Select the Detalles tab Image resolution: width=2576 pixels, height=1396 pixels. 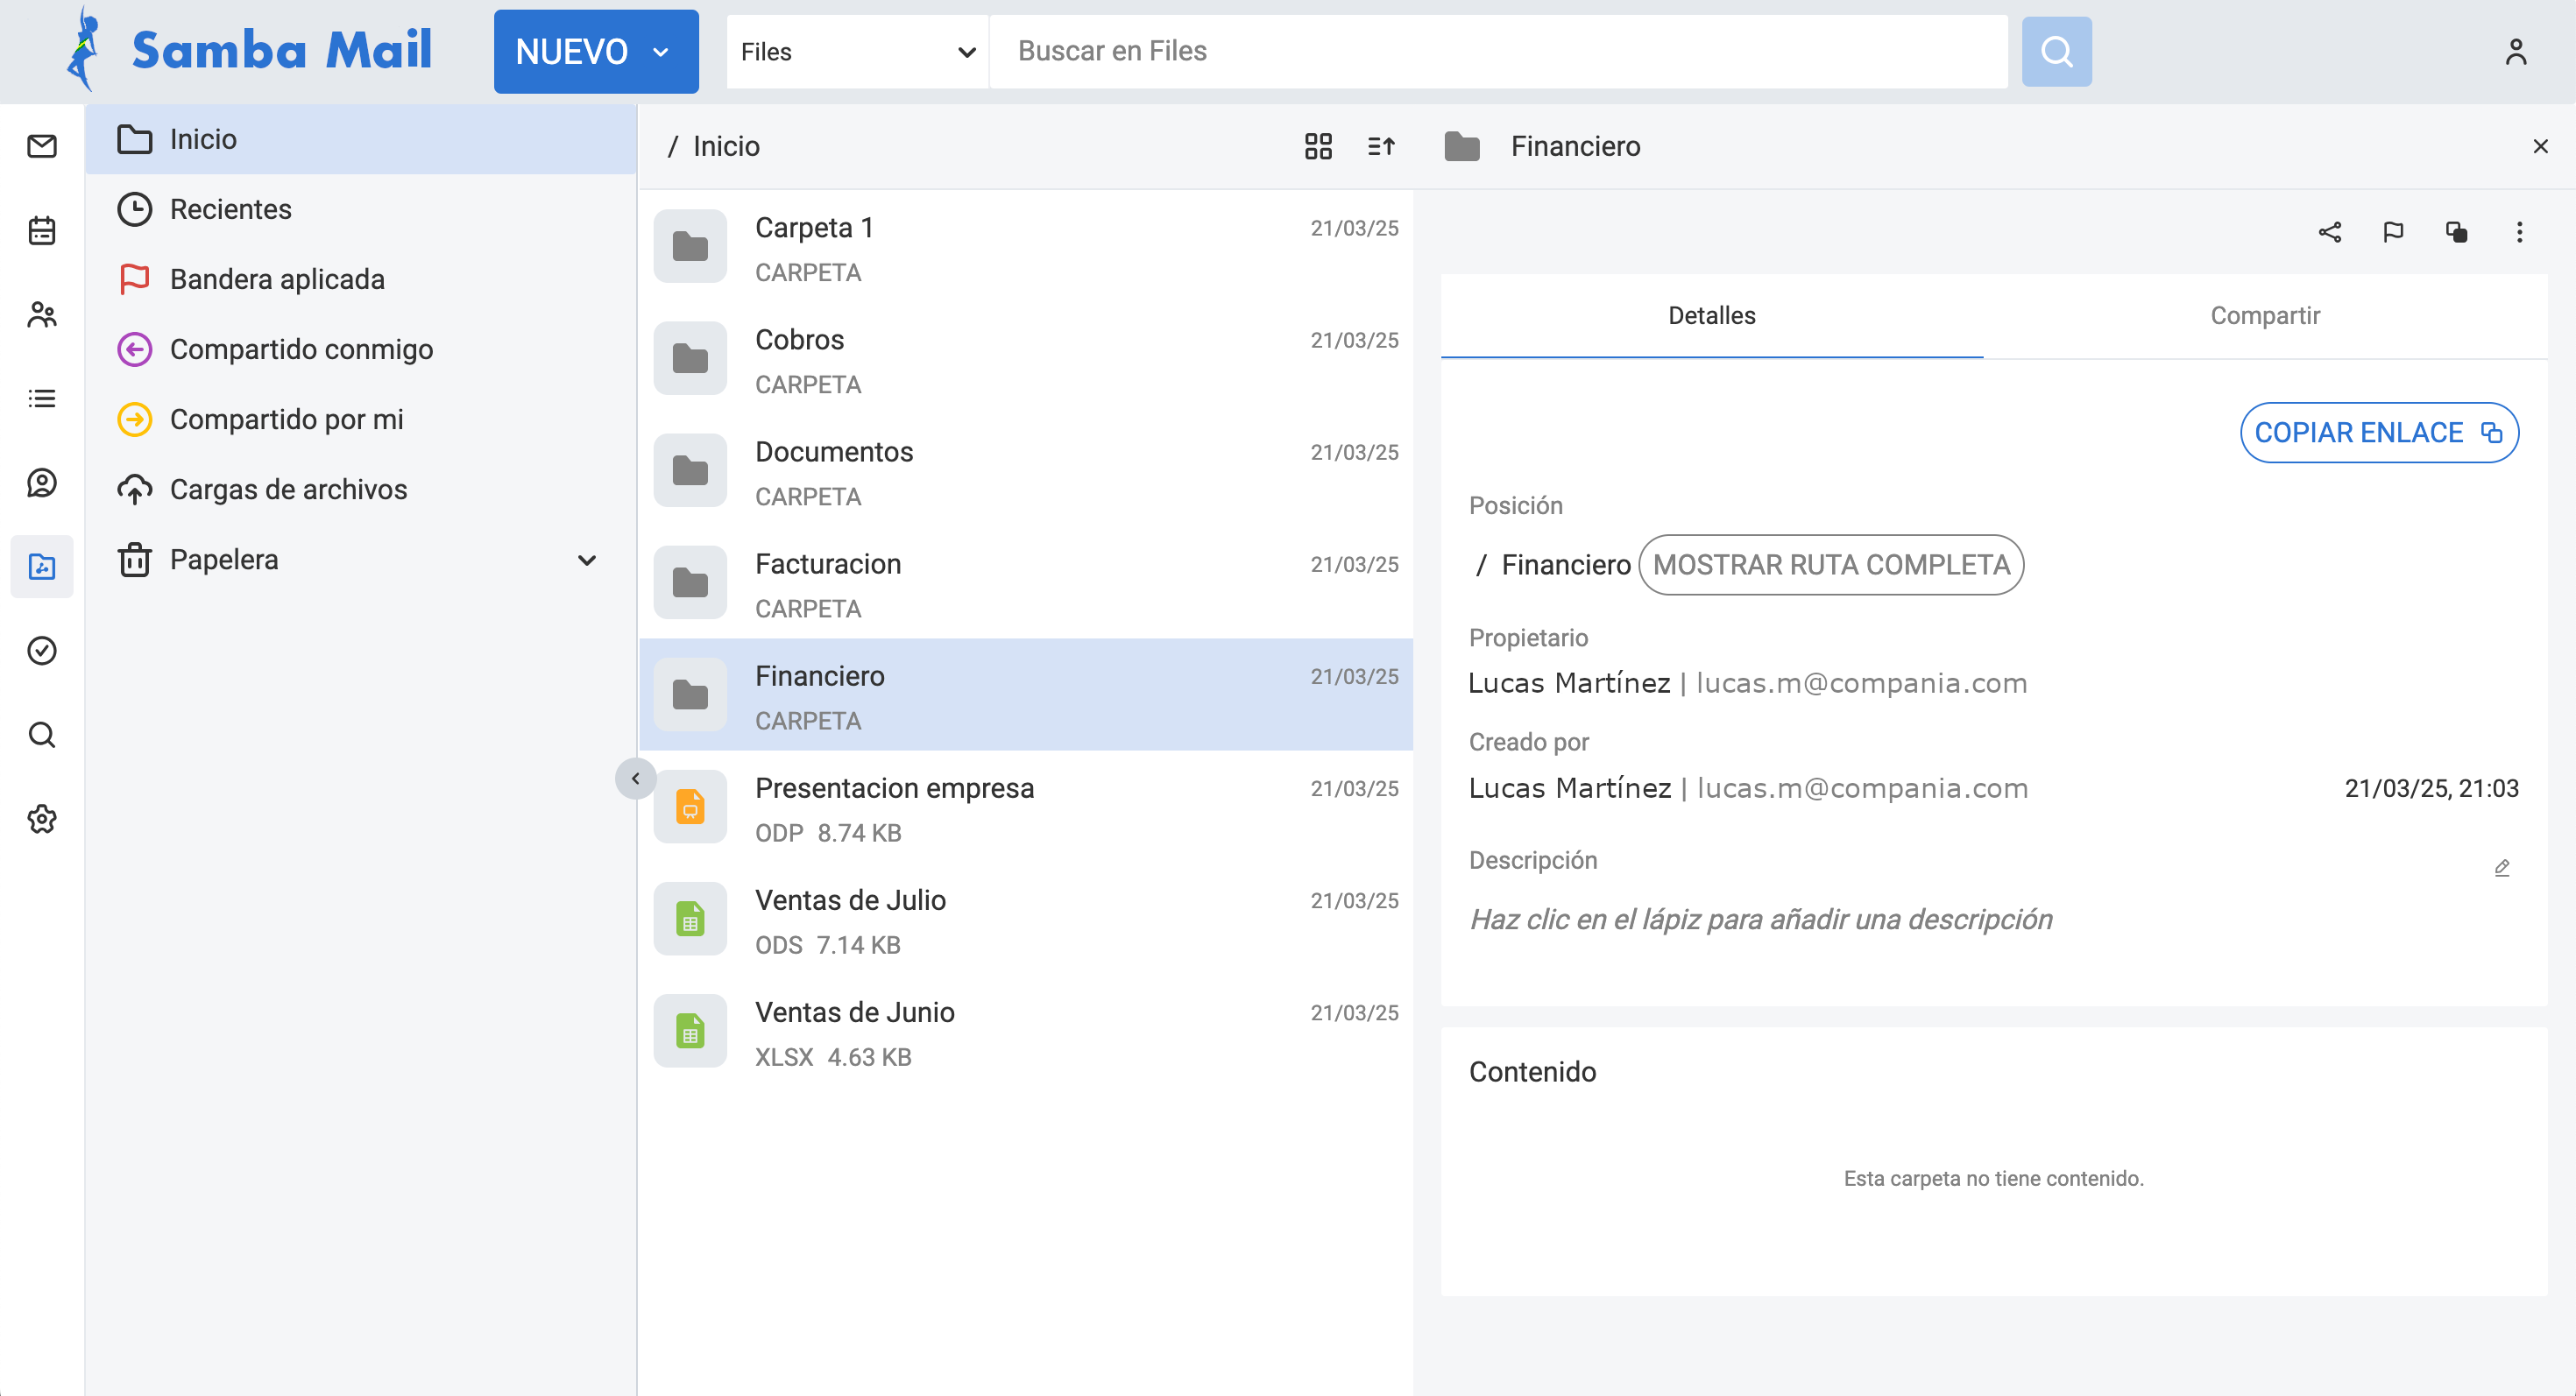point(1711,316)
